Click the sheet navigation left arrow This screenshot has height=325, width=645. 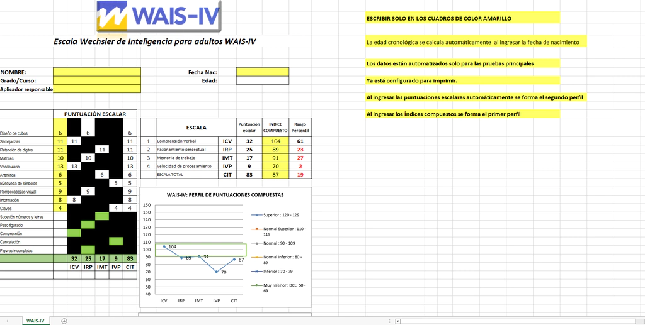tap(6, 321)
